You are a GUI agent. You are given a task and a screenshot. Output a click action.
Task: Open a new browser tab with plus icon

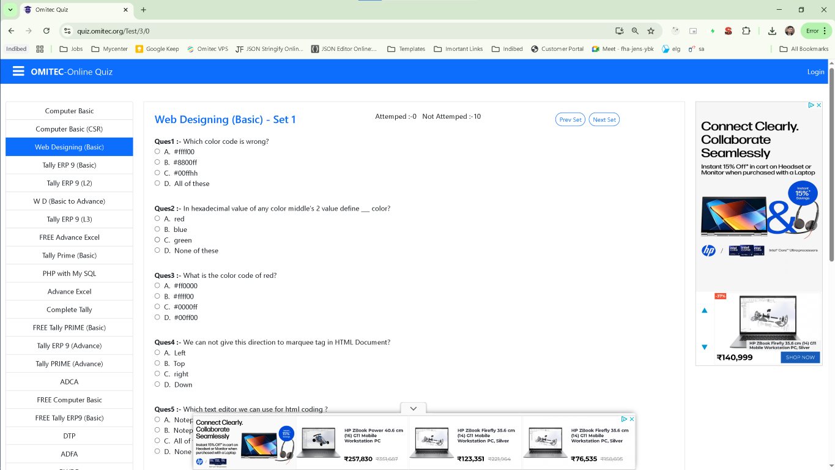pyautogui.click(x=144, y=10)
